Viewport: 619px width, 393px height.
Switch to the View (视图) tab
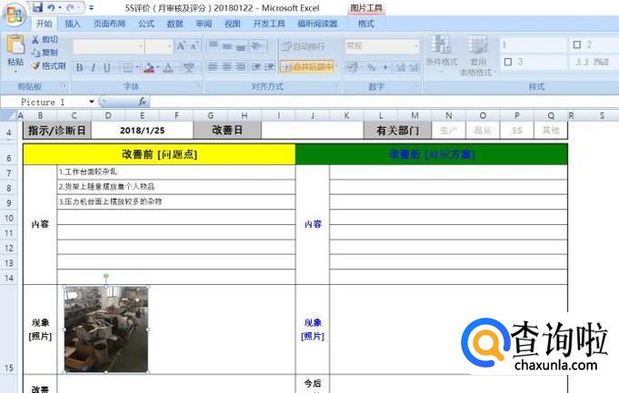(x=233, y=24)
